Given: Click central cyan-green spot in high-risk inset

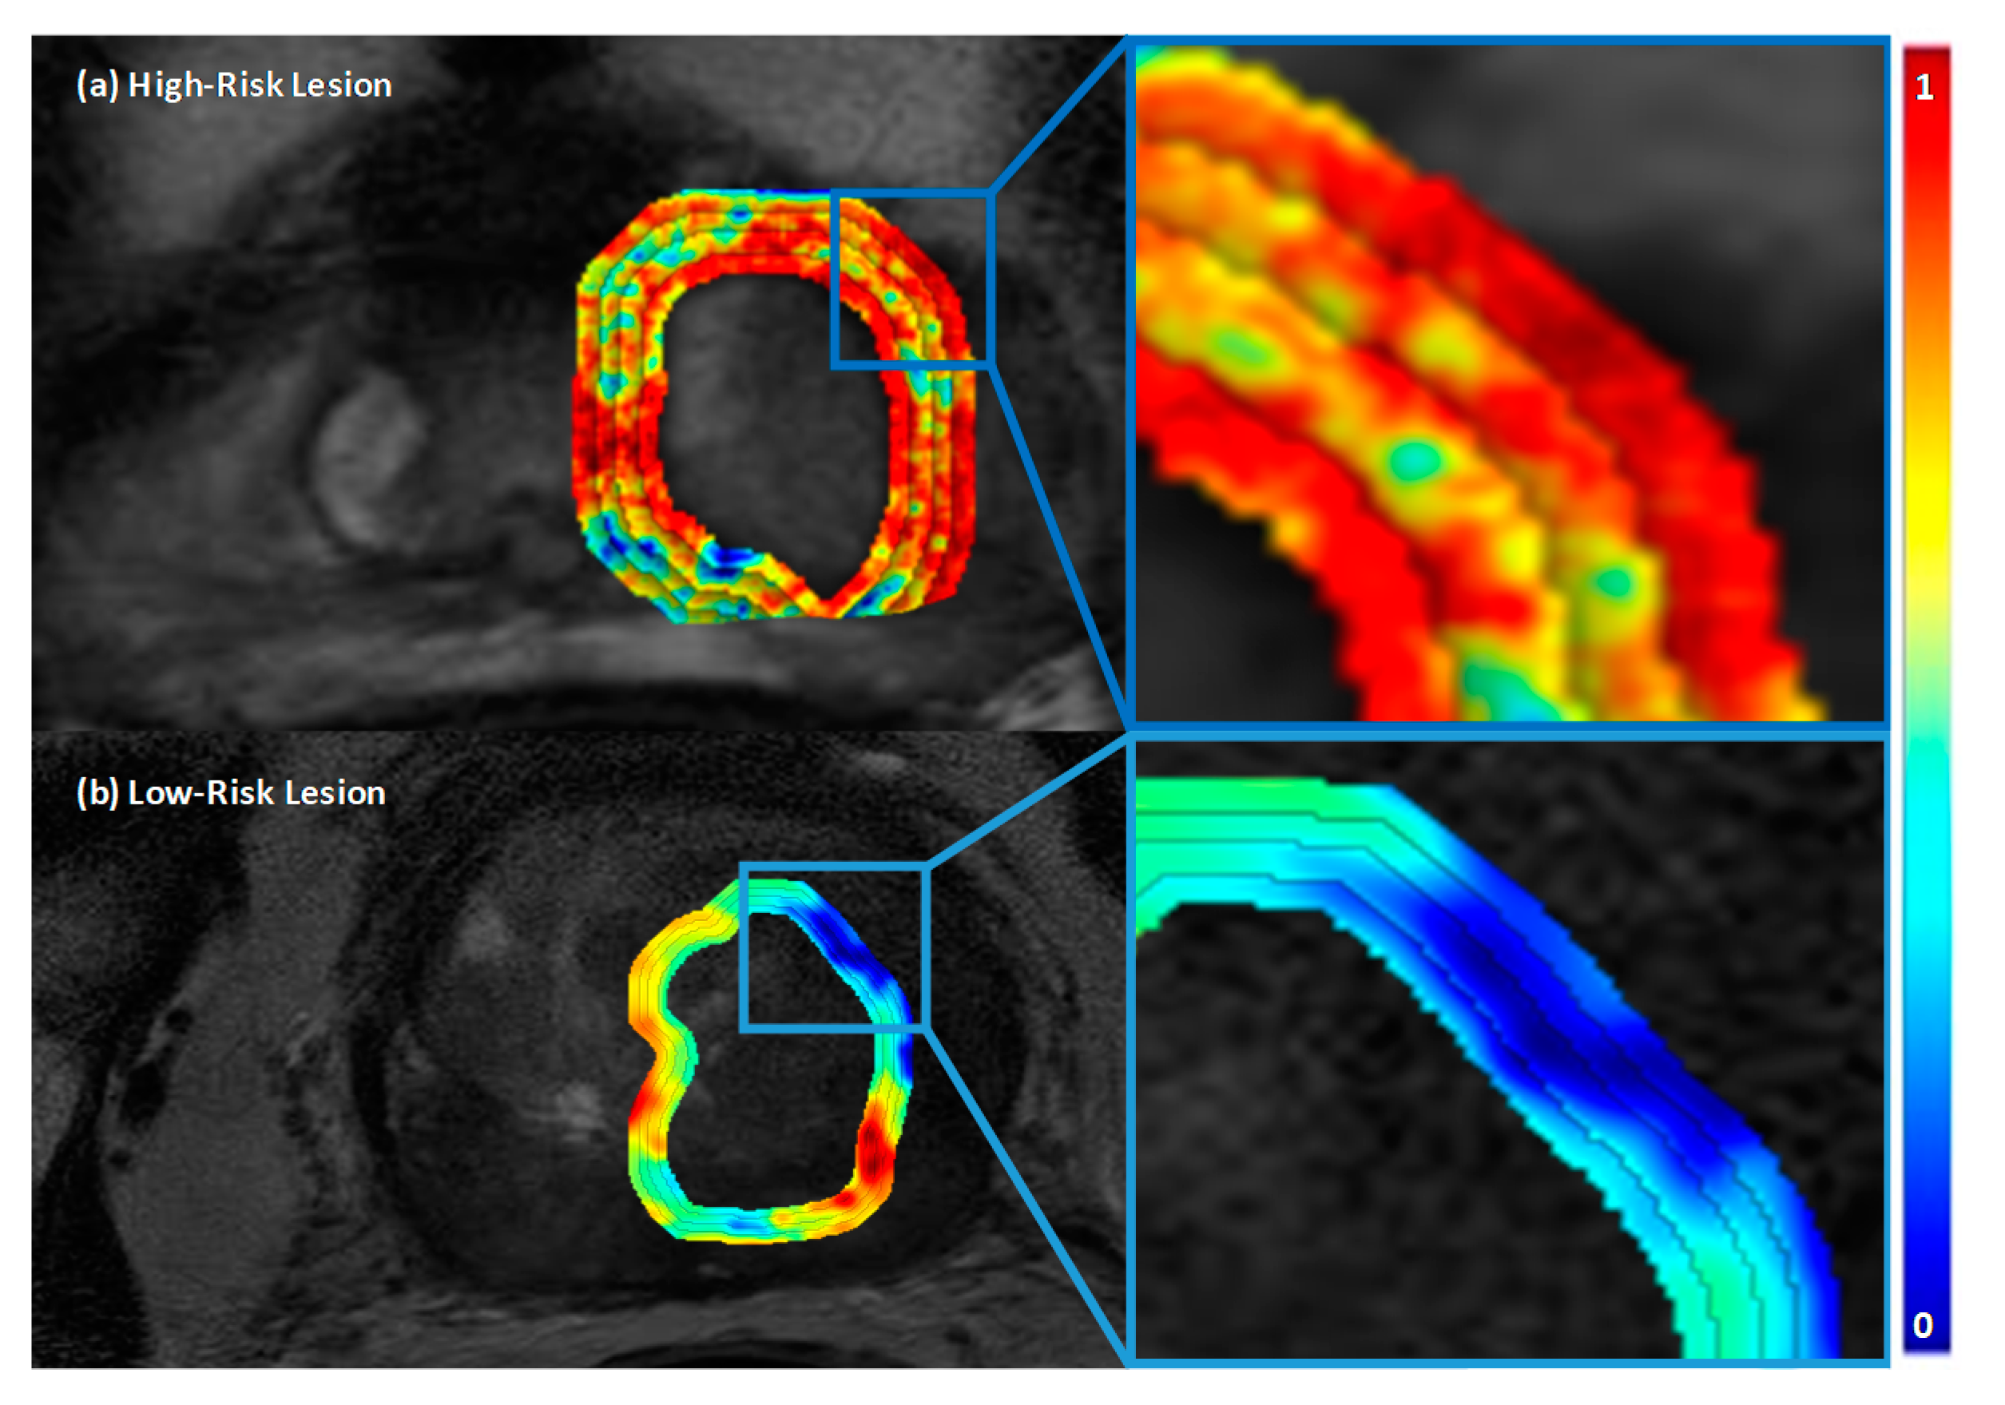Looking at the screenshot, I should pyautogui.click(x=1413, y=459).
